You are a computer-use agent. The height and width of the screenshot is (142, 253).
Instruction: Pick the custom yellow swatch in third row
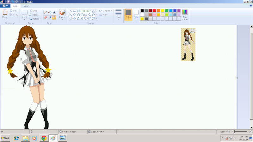pos(142,19)
